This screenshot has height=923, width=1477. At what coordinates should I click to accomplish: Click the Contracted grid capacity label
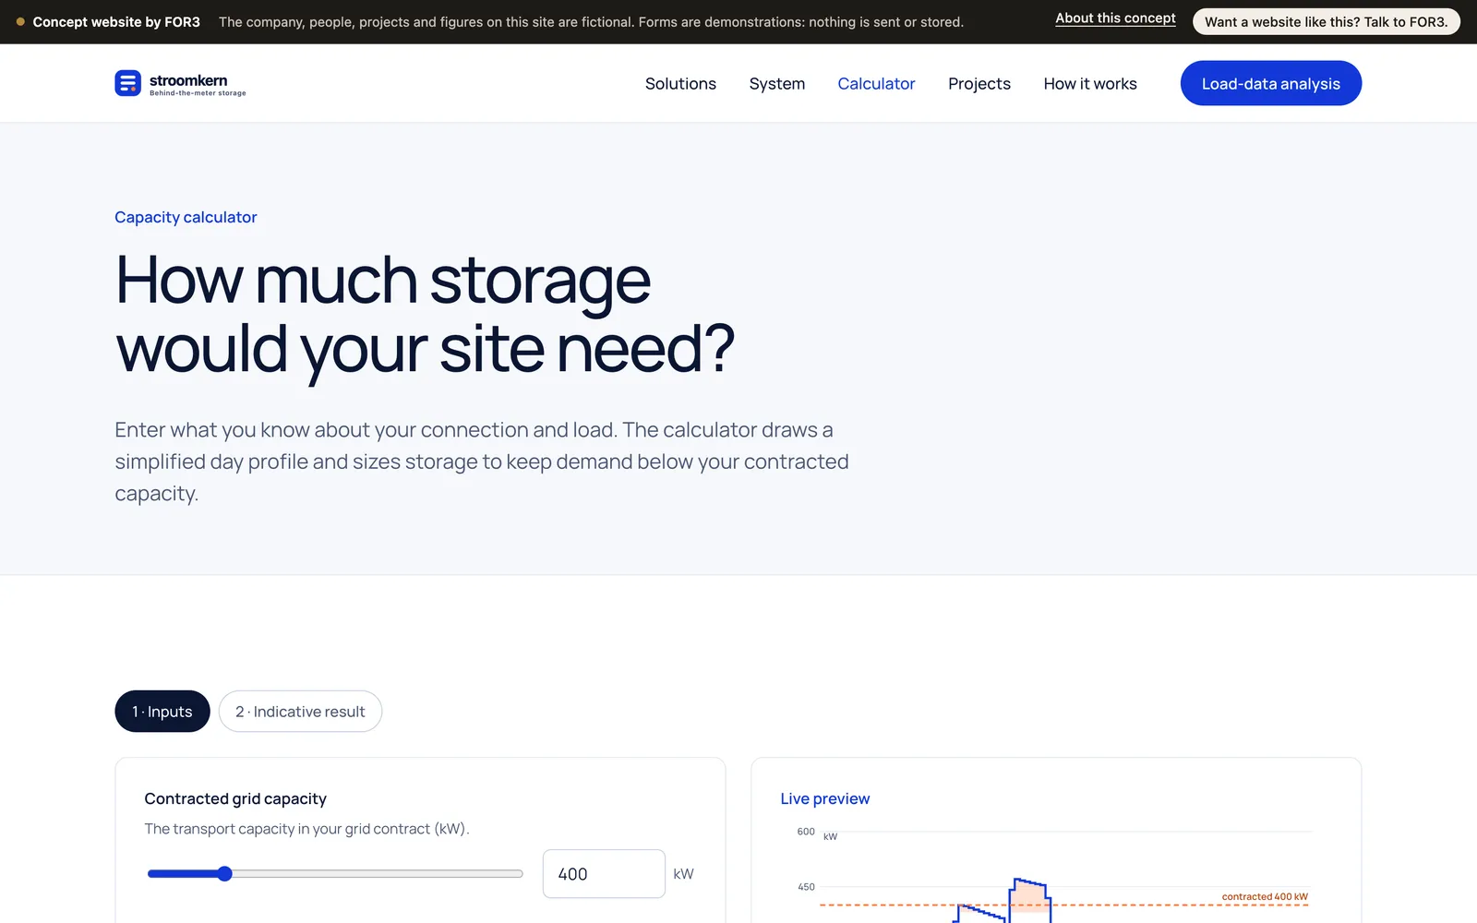[235, 799]
